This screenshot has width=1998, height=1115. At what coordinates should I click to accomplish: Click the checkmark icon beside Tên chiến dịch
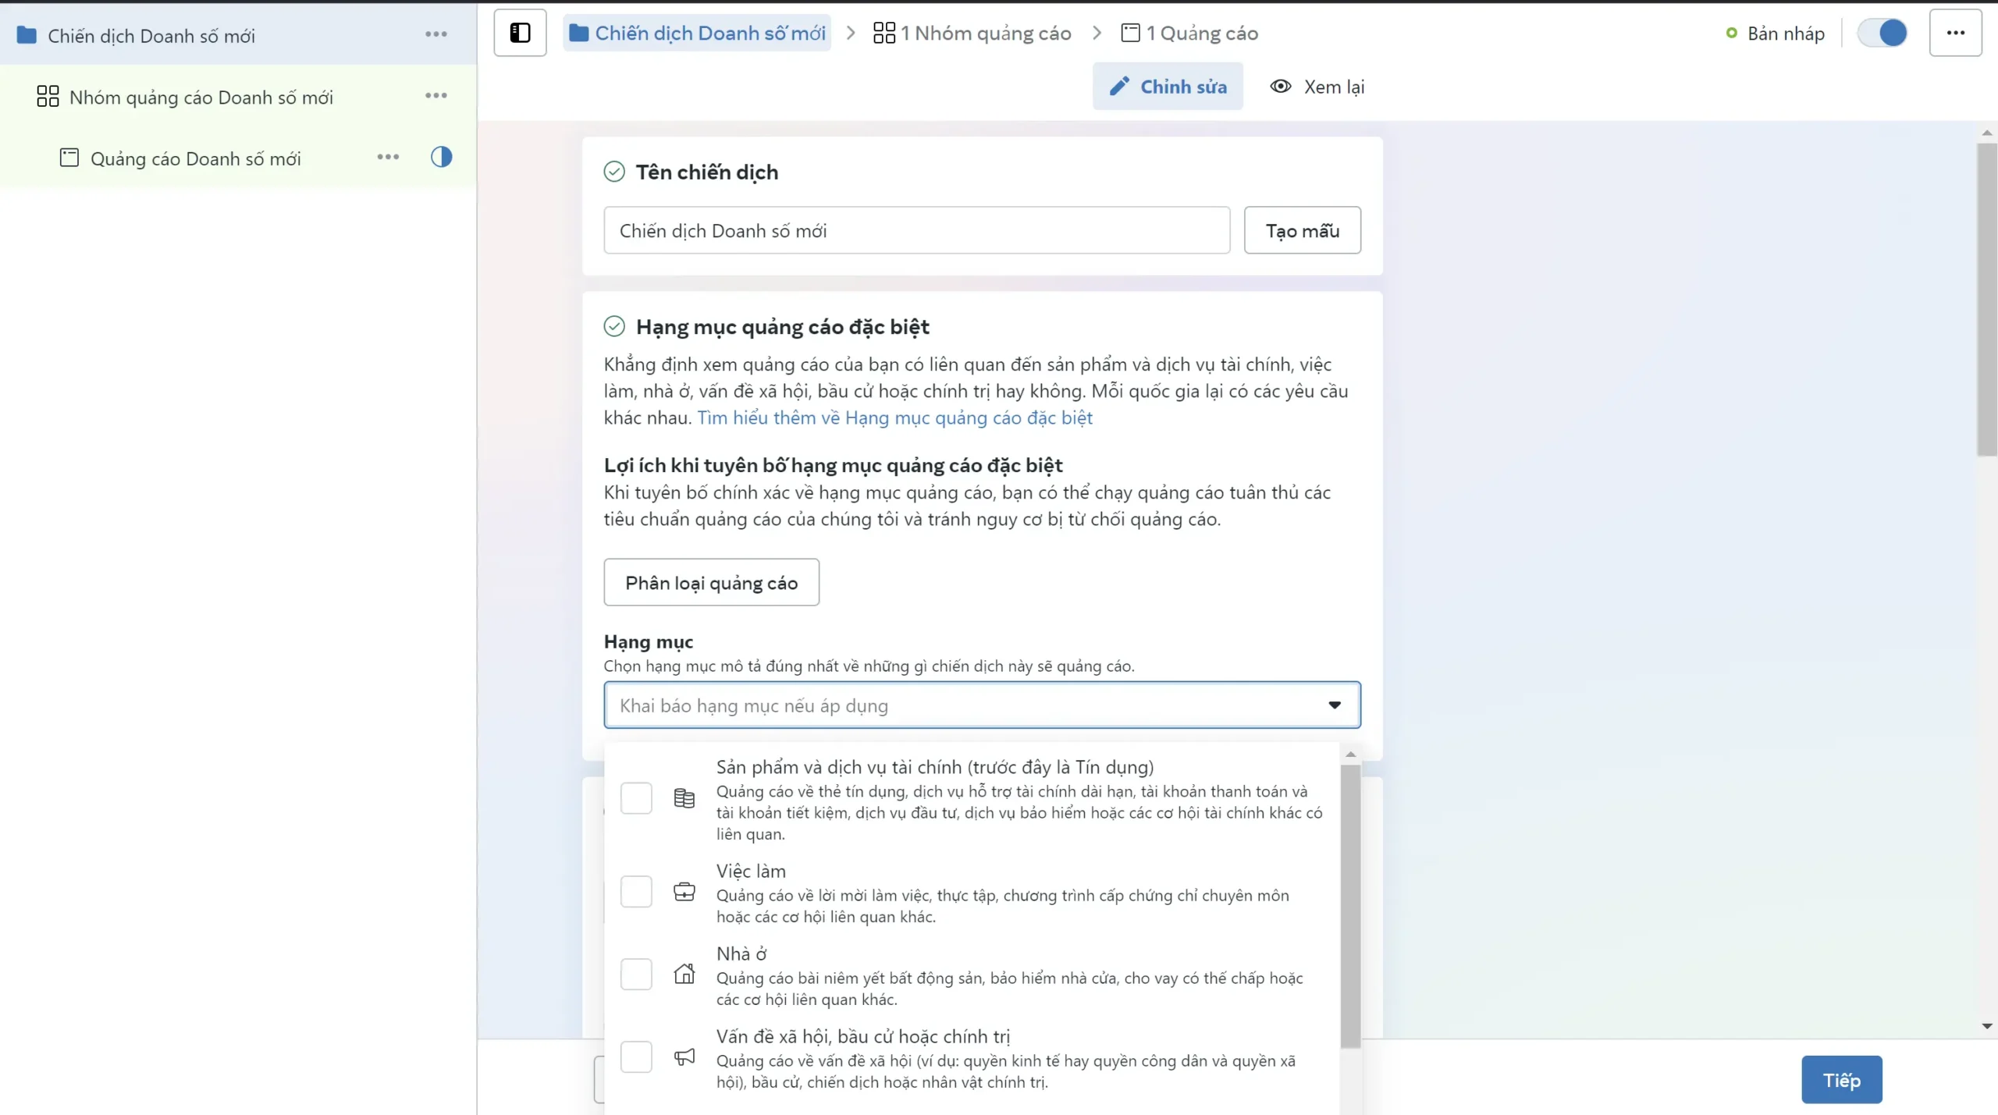pyautogui.click(x=614, y=172)
